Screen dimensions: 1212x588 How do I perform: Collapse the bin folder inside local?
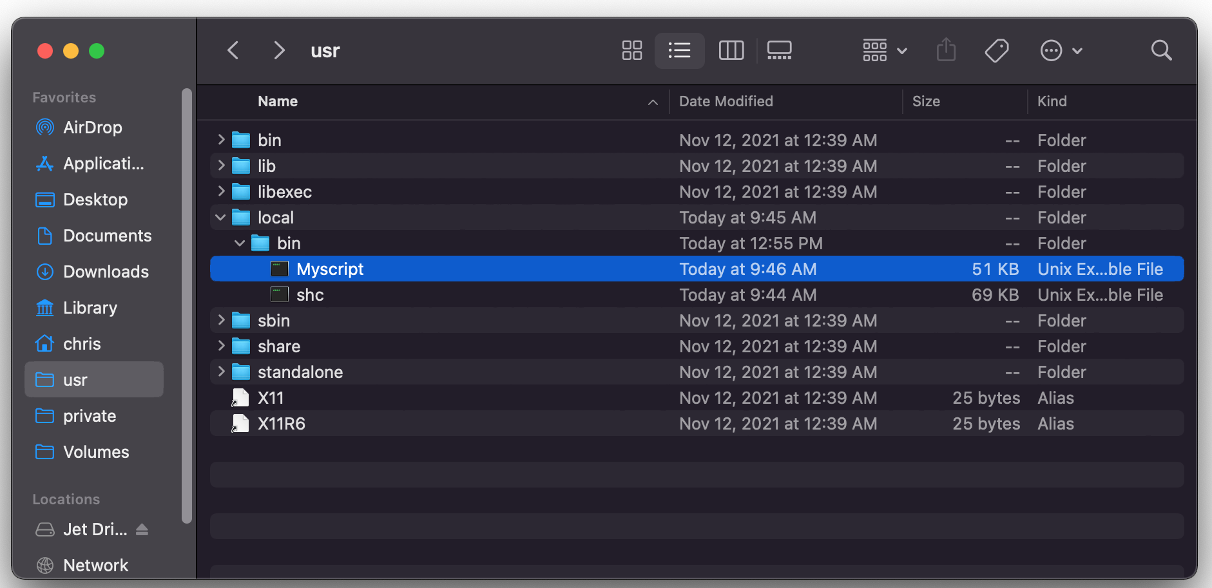point(240,243)
